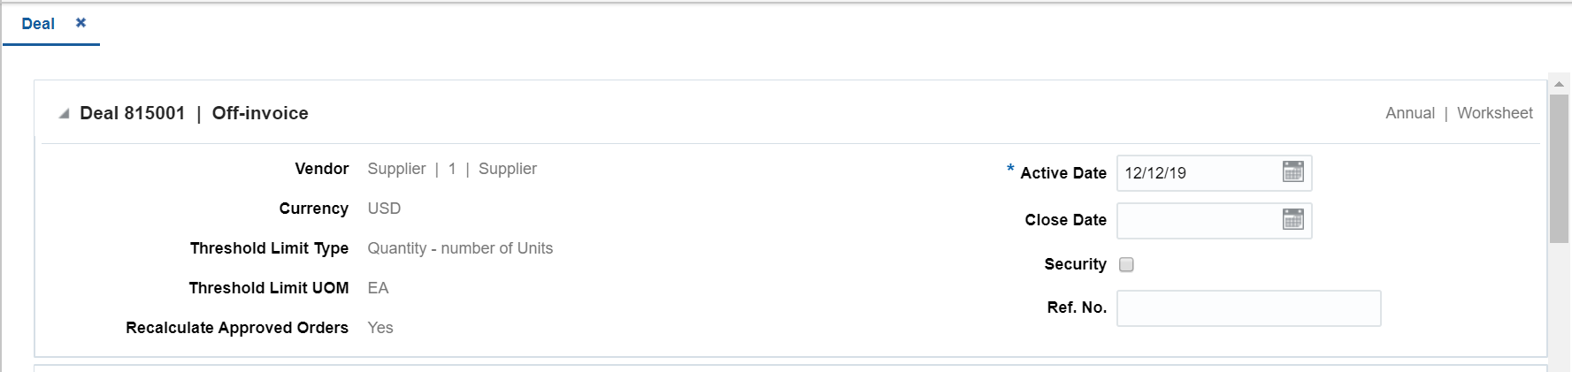The width and height of the screenshot is (1572, 372).
Task: Click the Close Date input field
Action: [1199, 221]
